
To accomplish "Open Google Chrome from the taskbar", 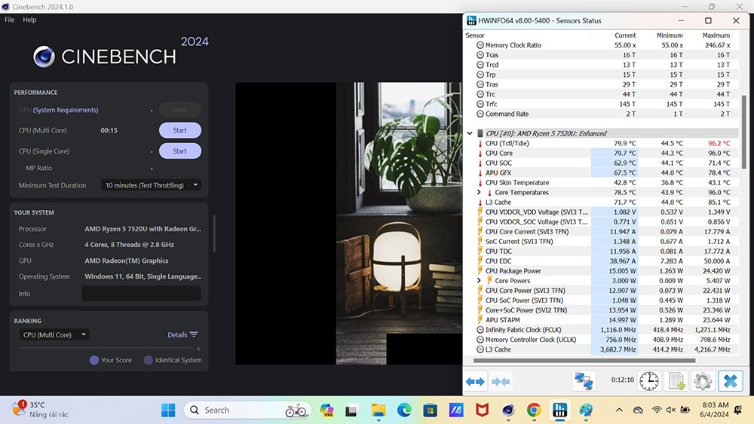I will coord(533,410).
